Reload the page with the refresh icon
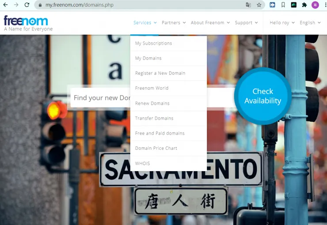The image size is (327, 225). (x=27, y=4)
